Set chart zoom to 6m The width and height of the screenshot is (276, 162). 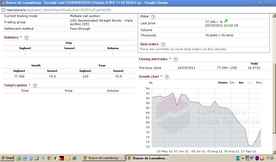tap(241, 83)
